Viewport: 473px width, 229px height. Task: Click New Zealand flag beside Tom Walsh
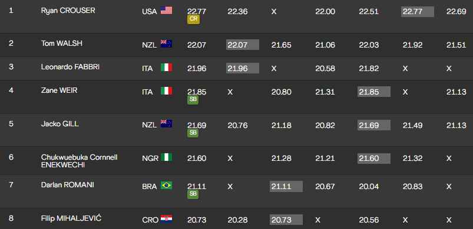[x=166, y=44]
